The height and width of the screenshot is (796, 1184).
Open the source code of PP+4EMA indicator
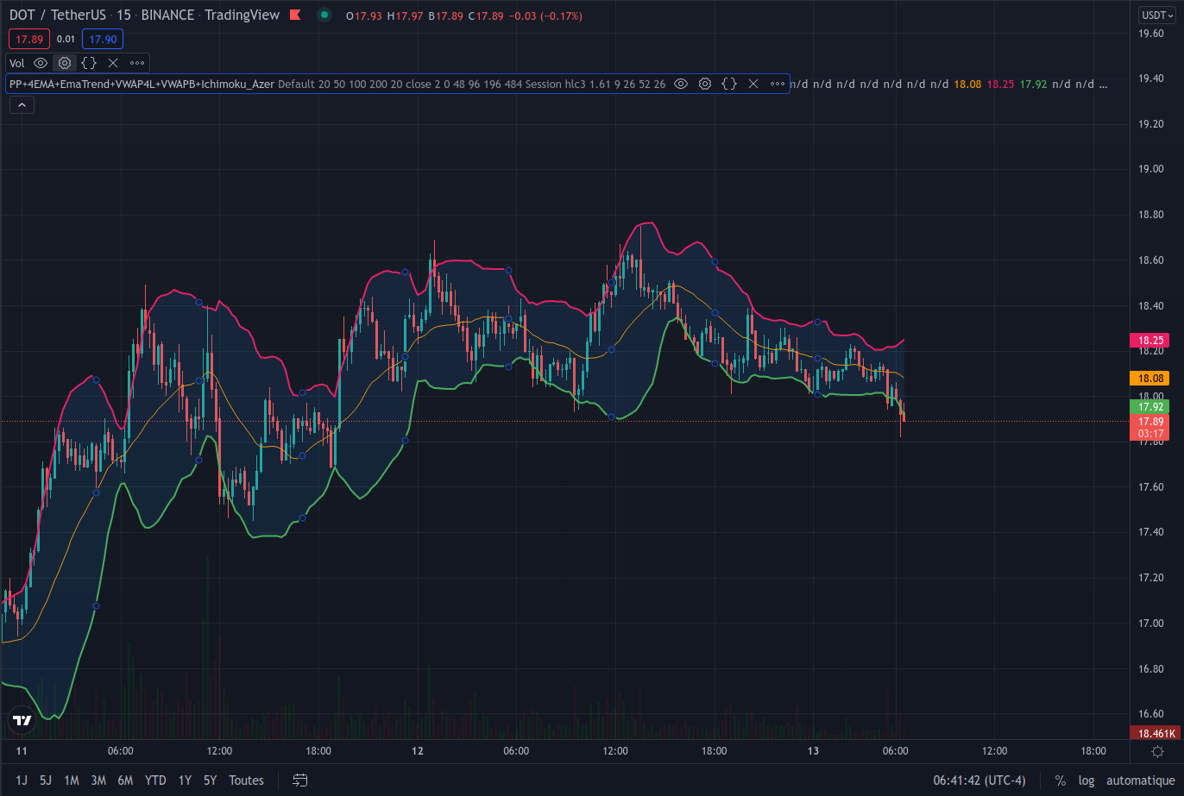pyautogui.click(x=729, y=84)
